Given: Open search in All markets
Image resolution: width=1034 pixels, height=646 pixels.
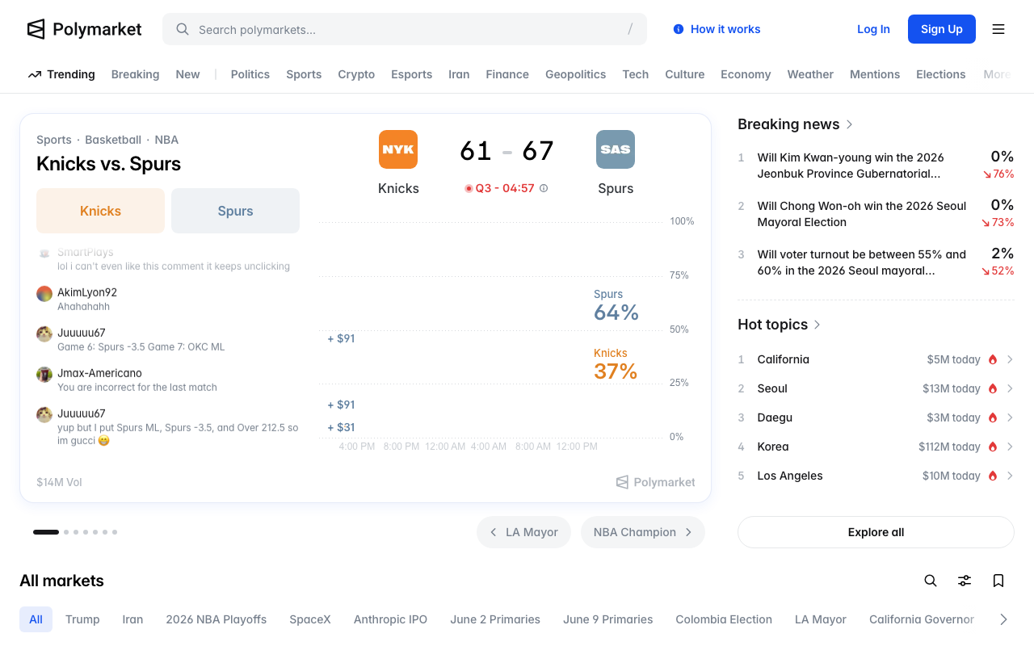Looking at the screenshot, I should pyautogui.click(x=931, y=581).
